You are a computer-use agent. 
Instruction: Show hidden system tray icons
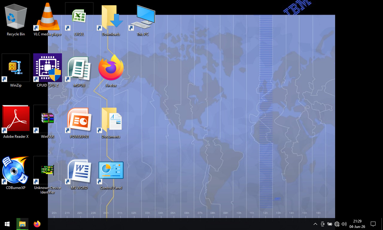(x=315, y=224)
